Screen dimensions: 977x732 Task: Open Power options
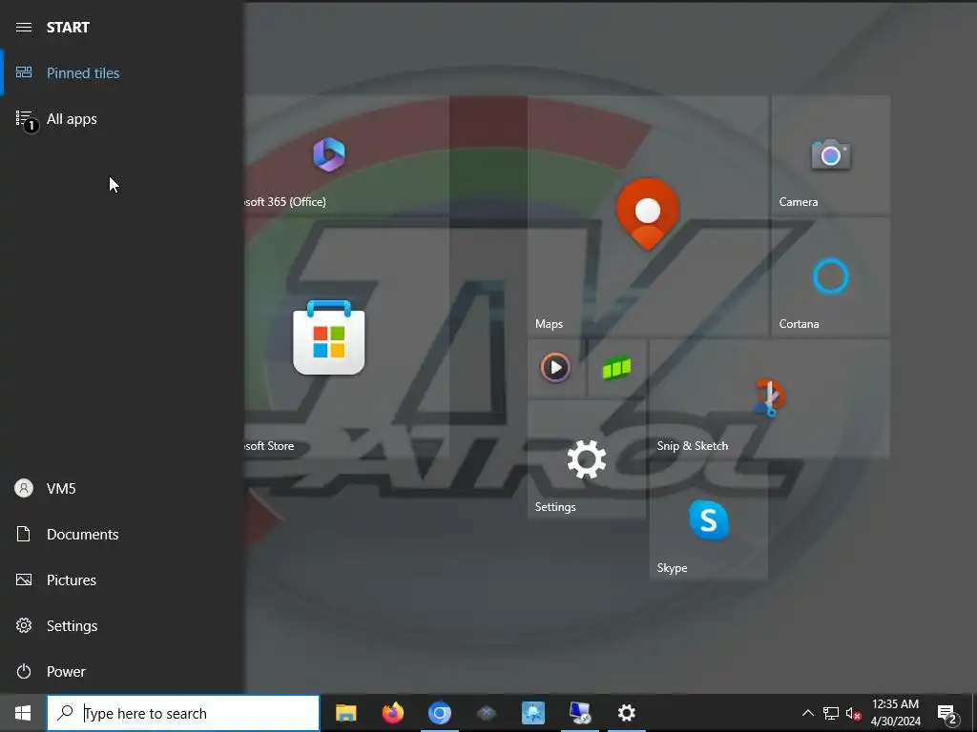click(122, 672)
